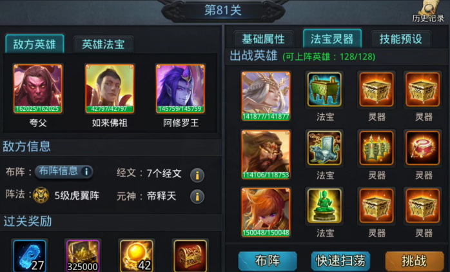Viewport: 450px width, 272px height.
Task: Open the jade Buddha statue 法宝 icon
Action: [x=324, y=206]
